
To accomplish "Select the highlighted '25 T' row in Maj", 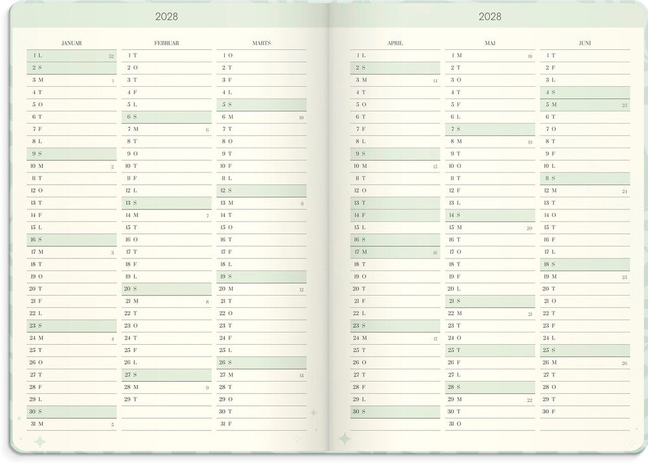I will 490,351.
